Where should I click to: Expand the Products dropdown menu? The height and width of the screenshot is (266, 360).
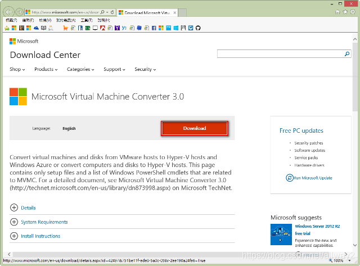[46, 69]
